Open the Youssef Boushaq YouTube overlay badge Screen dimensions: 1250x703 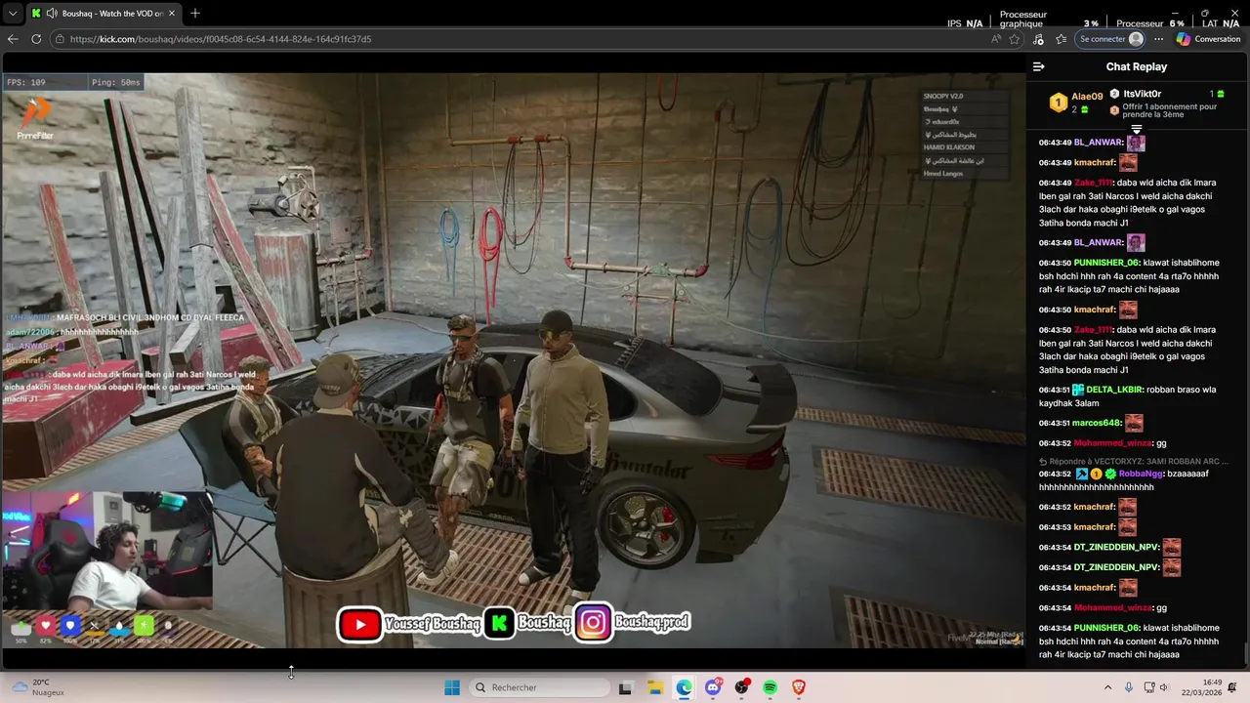tap(408, 623)
